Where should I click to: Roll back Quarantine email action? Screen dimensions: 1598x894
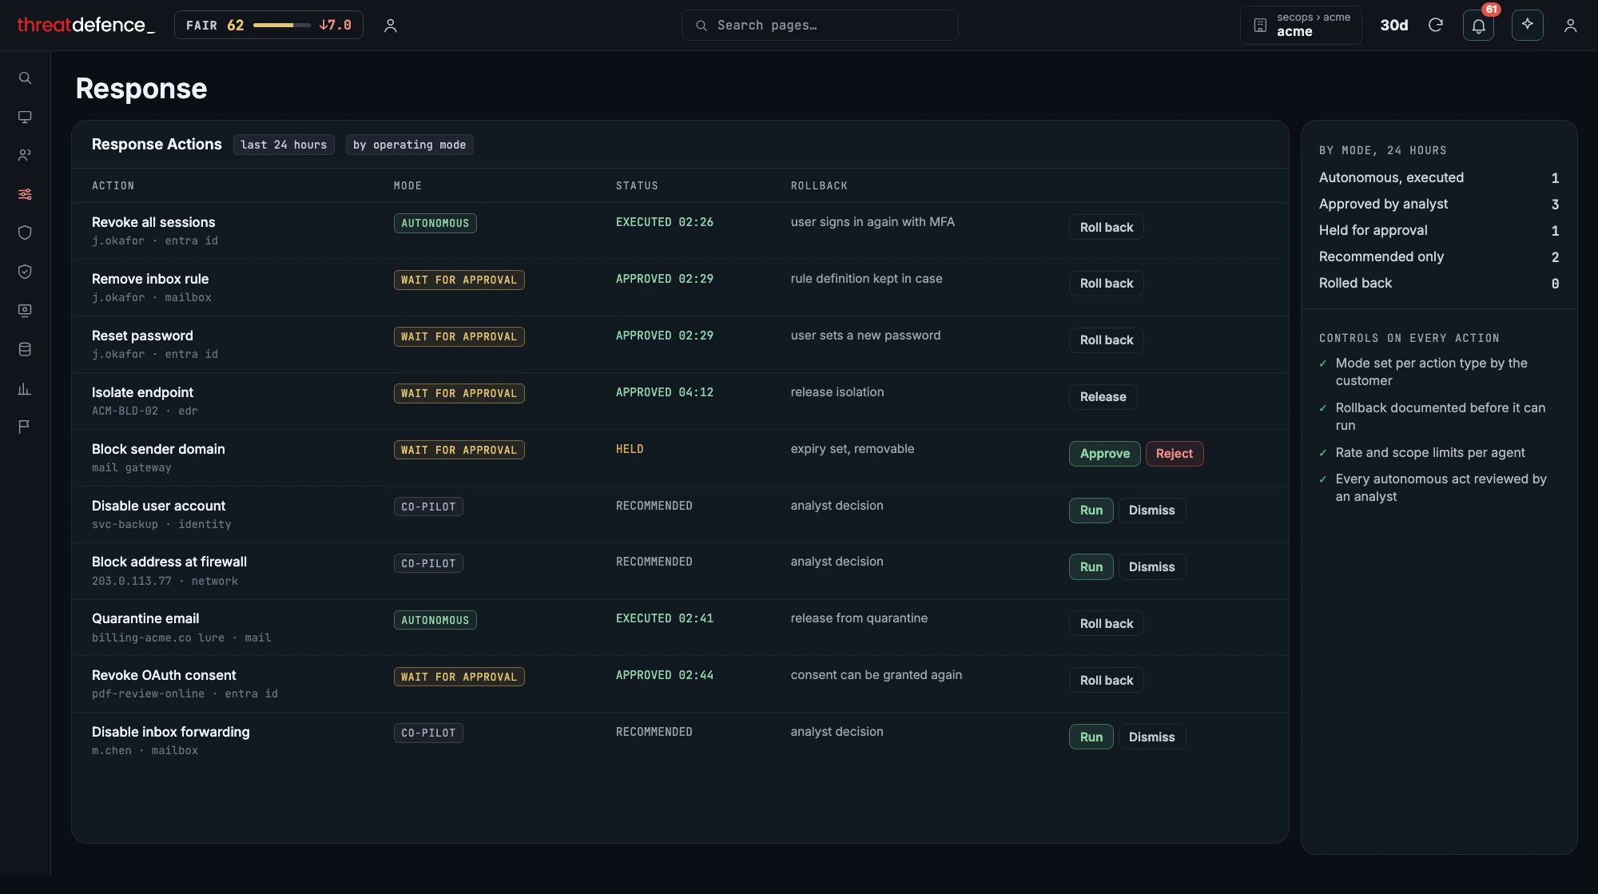click(x=1106, y=624)
